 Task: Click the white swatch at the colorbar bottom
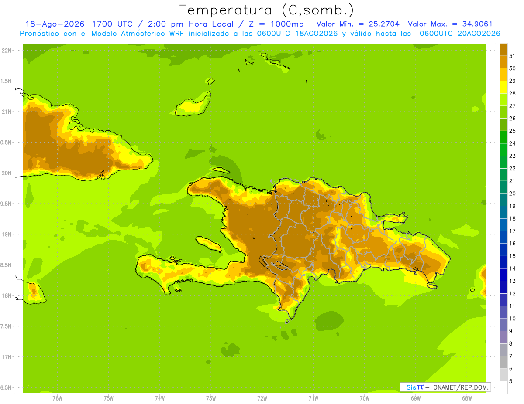[x=503, y=387]
